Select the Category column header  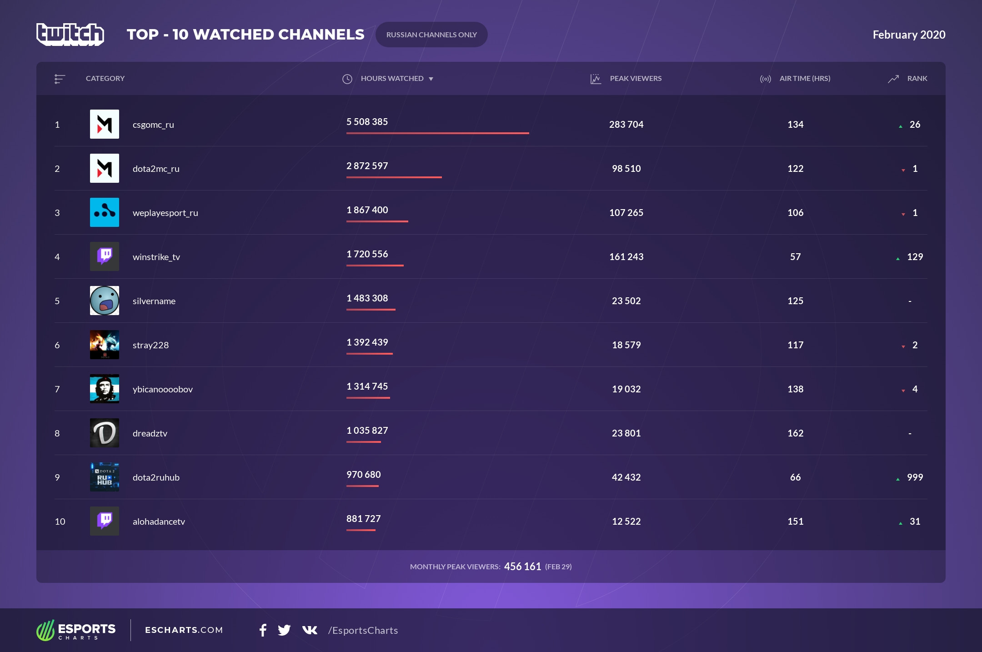pos(105,78)
